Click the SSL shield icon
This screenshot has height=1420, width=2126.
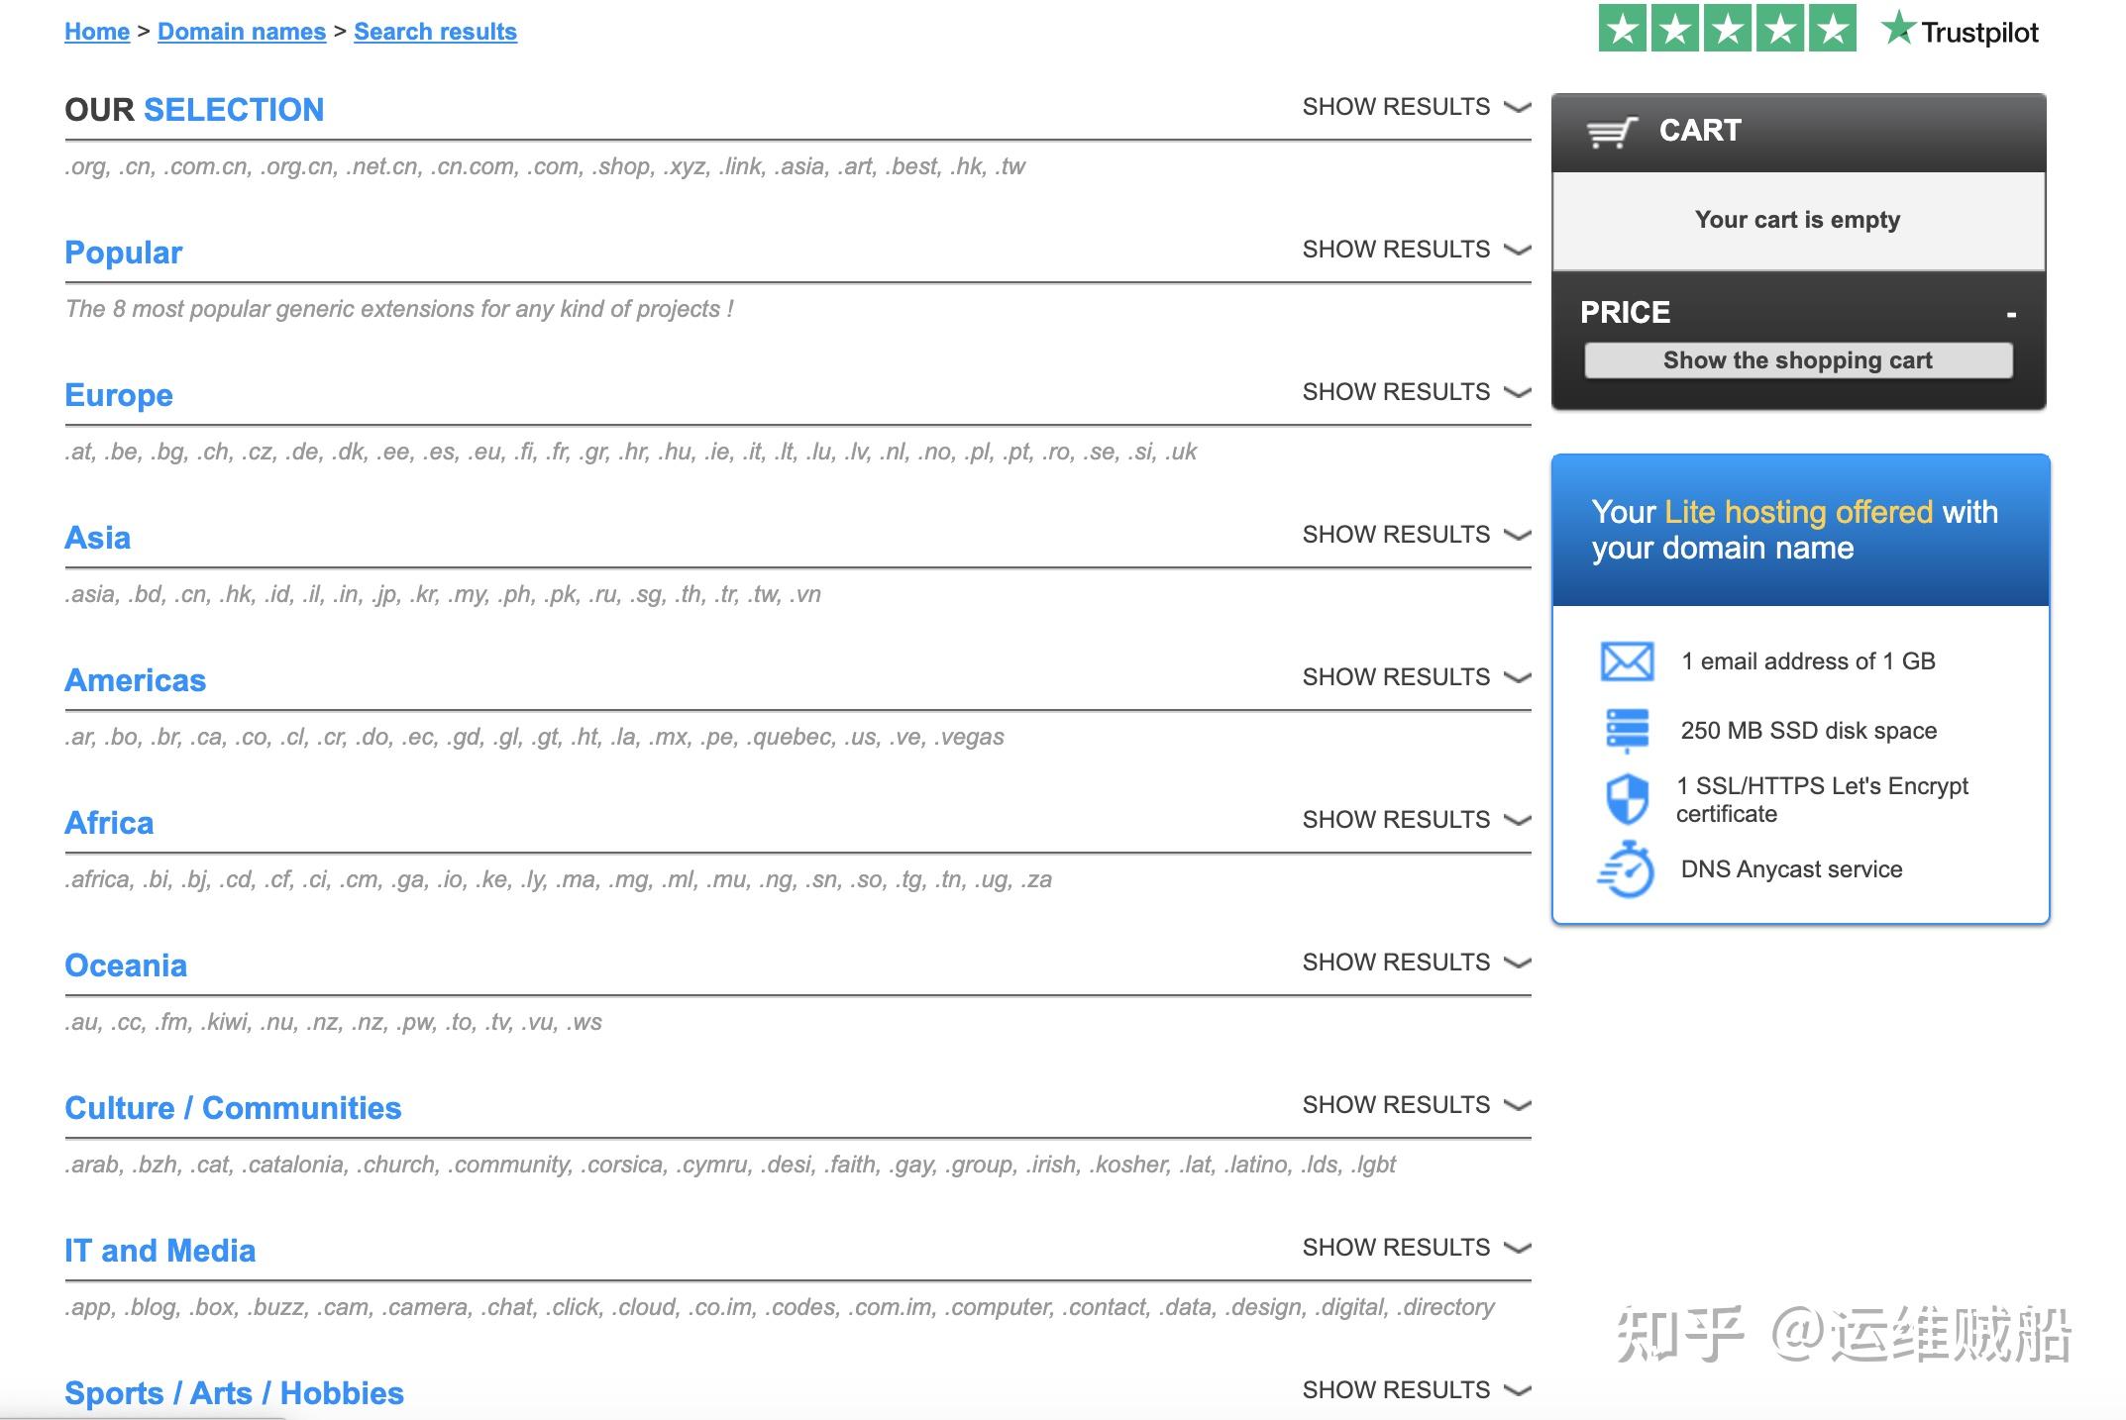coord(1627,799)
